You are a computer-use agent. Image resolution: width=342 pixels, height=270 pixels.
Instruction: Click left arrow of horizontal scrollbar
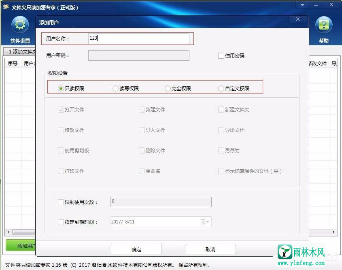pos(8,232)
